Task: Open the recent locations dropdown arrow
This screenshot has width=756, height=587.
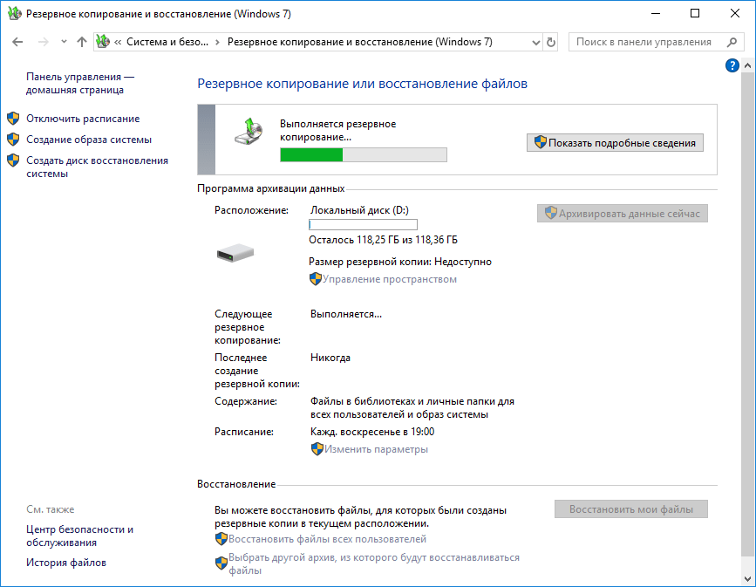Action: click(x=64, y=42)
